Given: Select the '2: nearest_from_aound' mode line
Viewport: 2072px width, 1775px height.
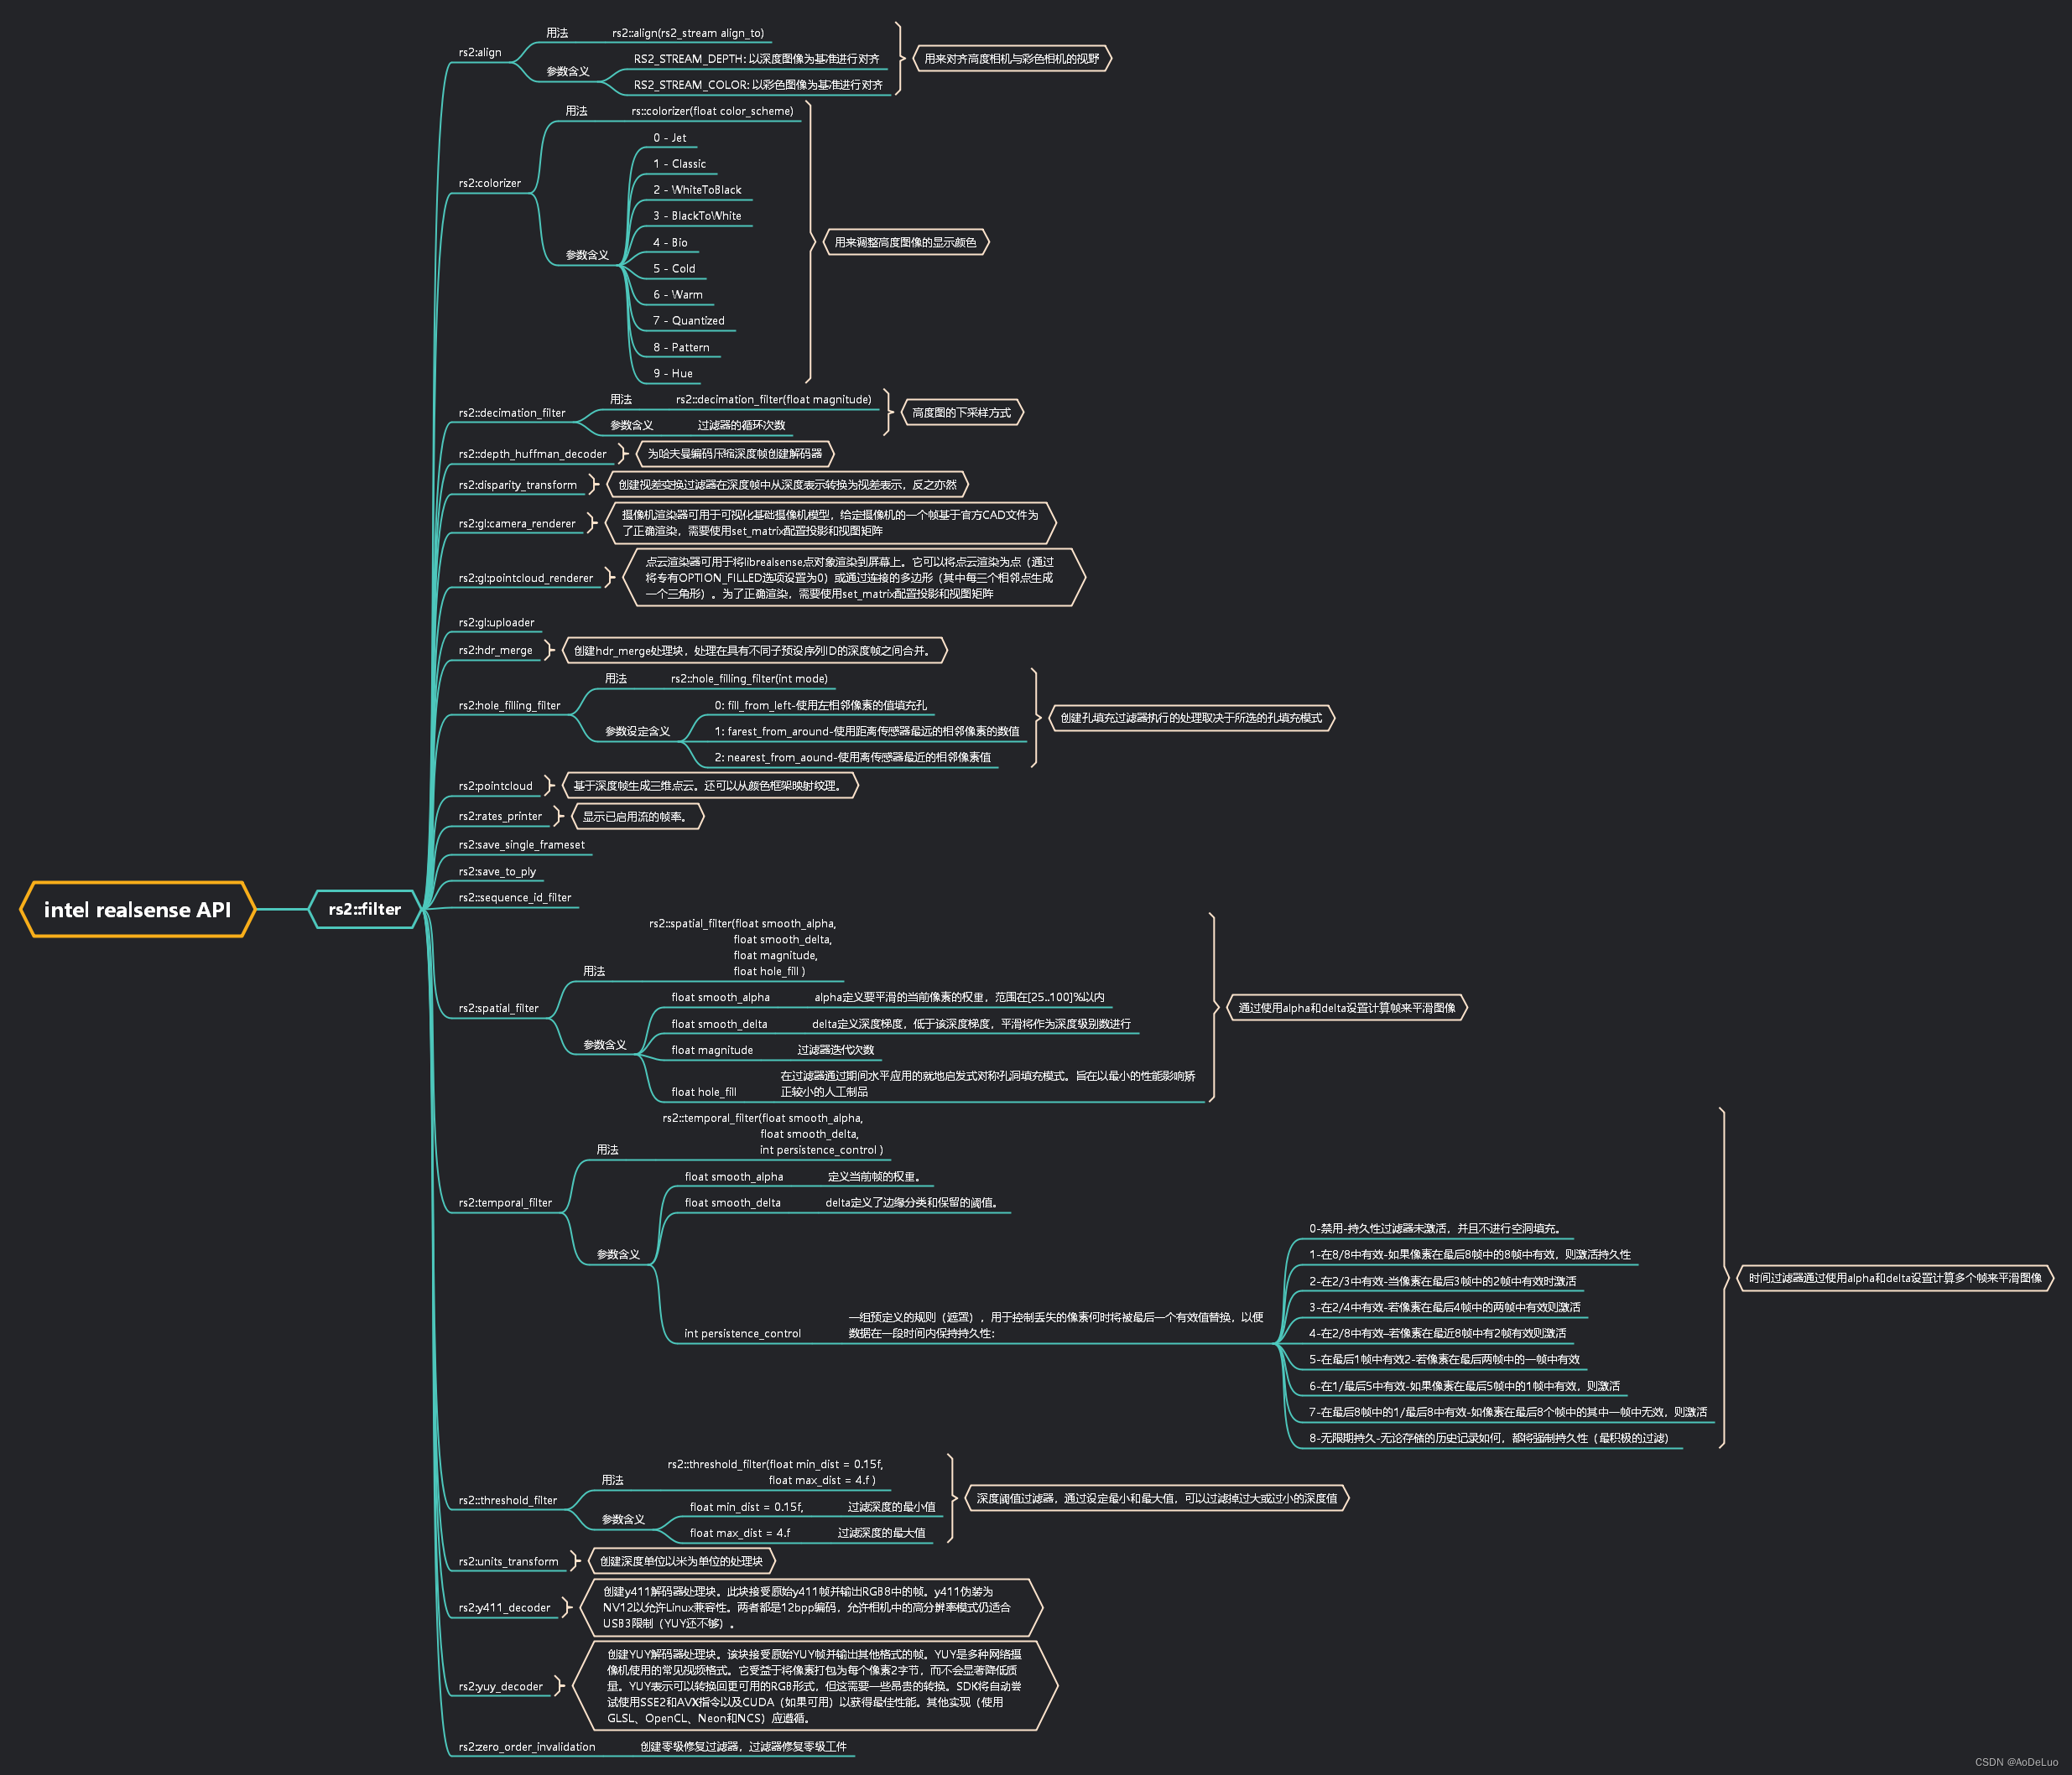Looking at the screenshot, I should pyautogui.click(x=853, y=758).
